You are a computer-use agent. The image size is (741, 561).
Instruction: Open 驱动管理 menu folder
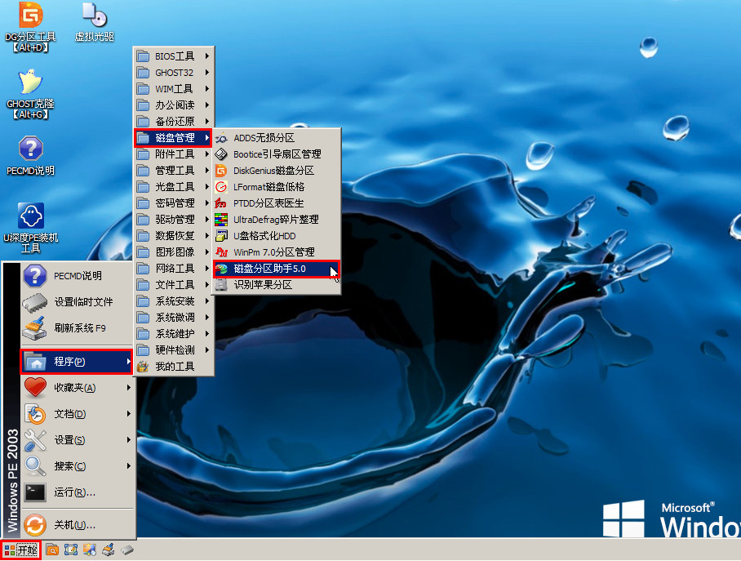(x=173, y=220)
